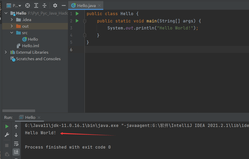The width and height of the screenshot is (249, 159).
Task: Click the java.exe command line in console
Action: pyautogui.click(x=137, y=126)
